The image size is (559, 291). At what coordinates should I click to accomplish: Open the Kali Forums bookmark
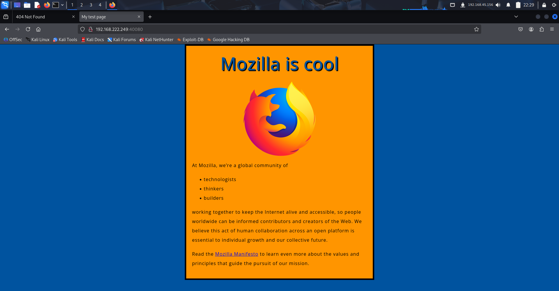(122, 40)
